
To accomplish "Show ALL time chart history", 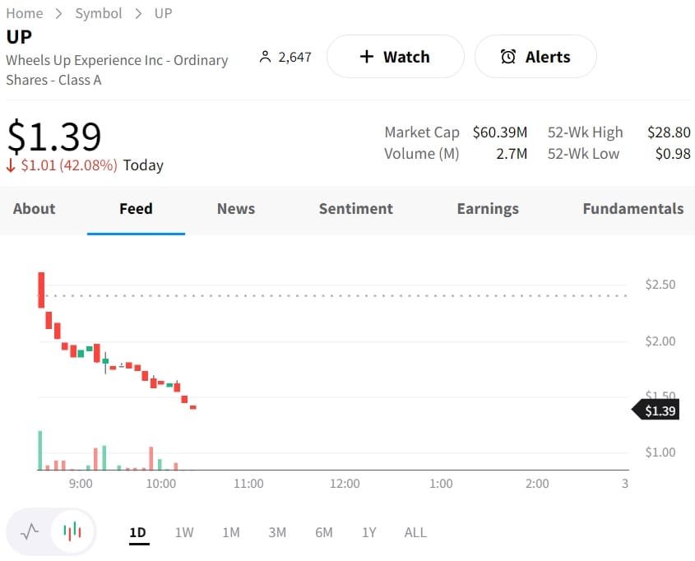I will tap(415, 532).
